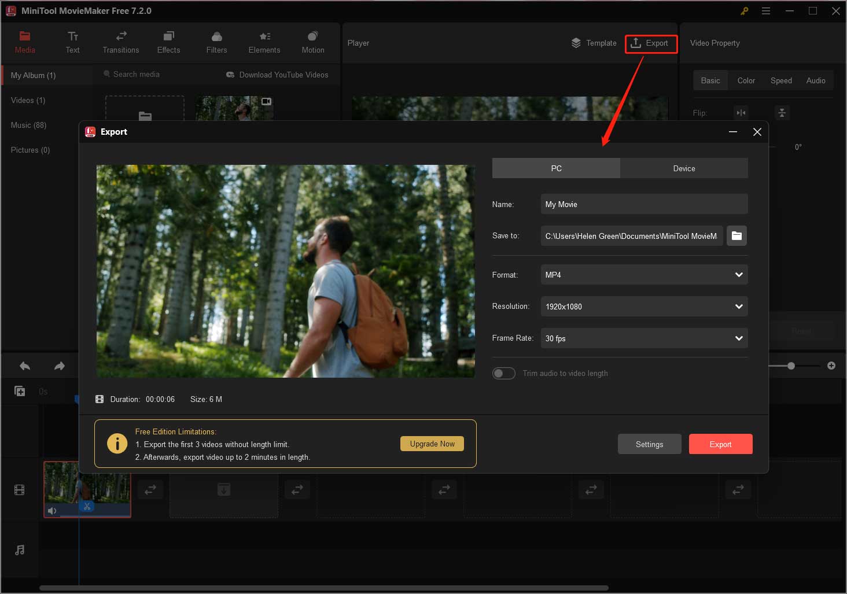Click the audio track music note icon
The image size is (847, 594).
(x=19, y=549)
